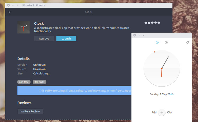Remove the Clock application
198x122 pixels.
pos(44,38)
